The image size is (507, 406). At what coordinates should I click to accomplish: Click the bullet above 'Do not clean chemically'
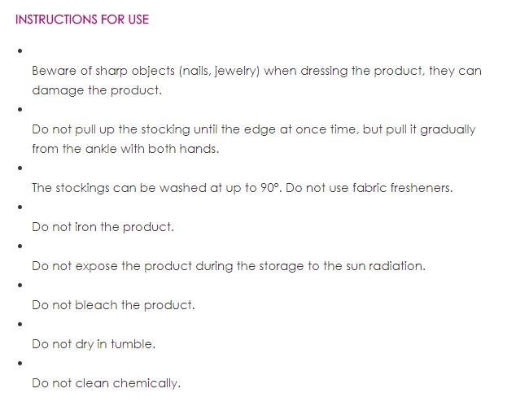point(18,364)
